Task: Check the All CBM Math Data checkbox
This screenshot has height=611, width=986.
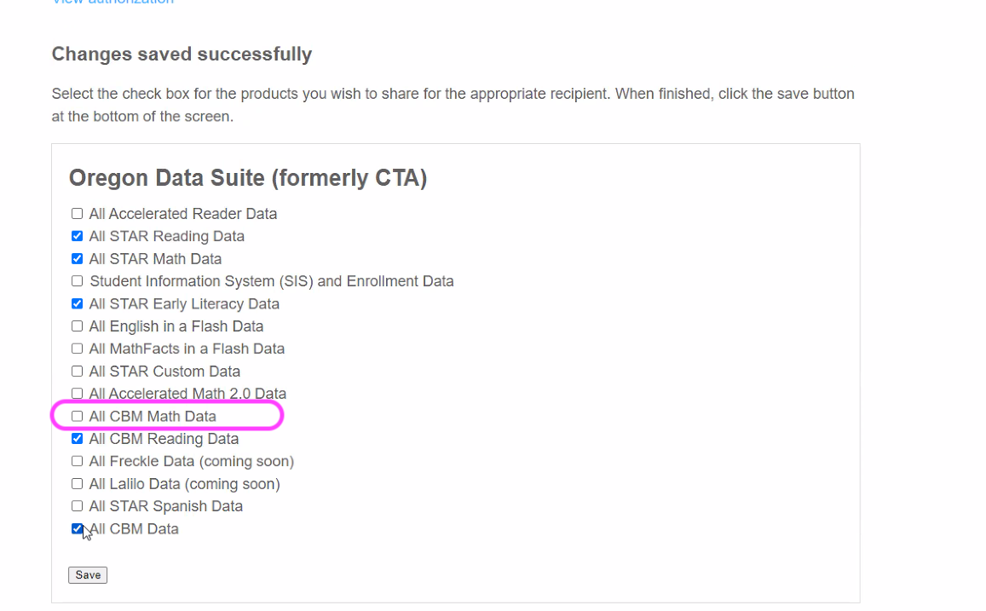Action: (77, 416)
